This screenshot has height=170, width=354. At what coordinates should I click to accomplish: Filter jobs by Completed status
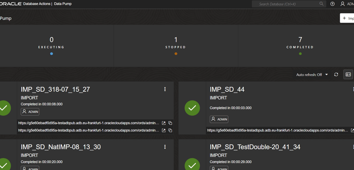pyautogui.click(x=300, y=46)
